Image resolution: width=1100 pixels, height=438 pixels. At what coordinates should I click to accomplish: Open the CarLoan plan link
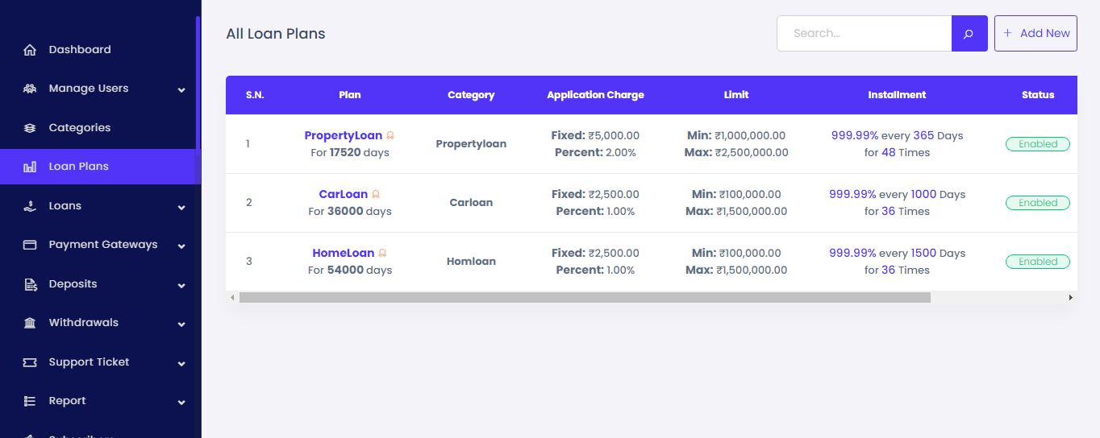tap(343, 194)
